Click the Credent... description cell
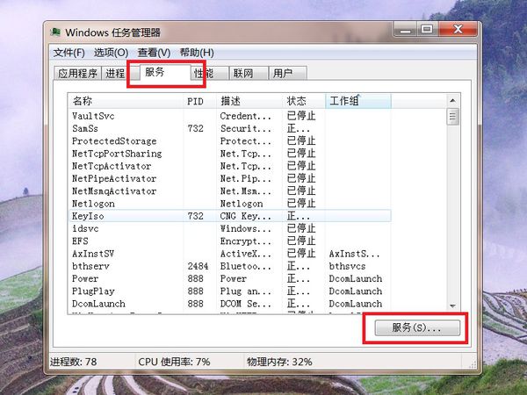Image resolution: width=527 pixels, height=395 pixels. [245, 116]
